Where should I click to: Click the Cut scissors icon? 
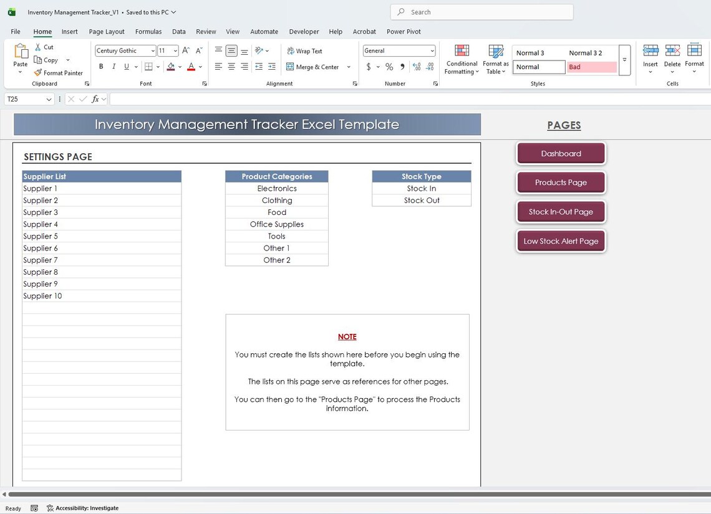[38, 47]
